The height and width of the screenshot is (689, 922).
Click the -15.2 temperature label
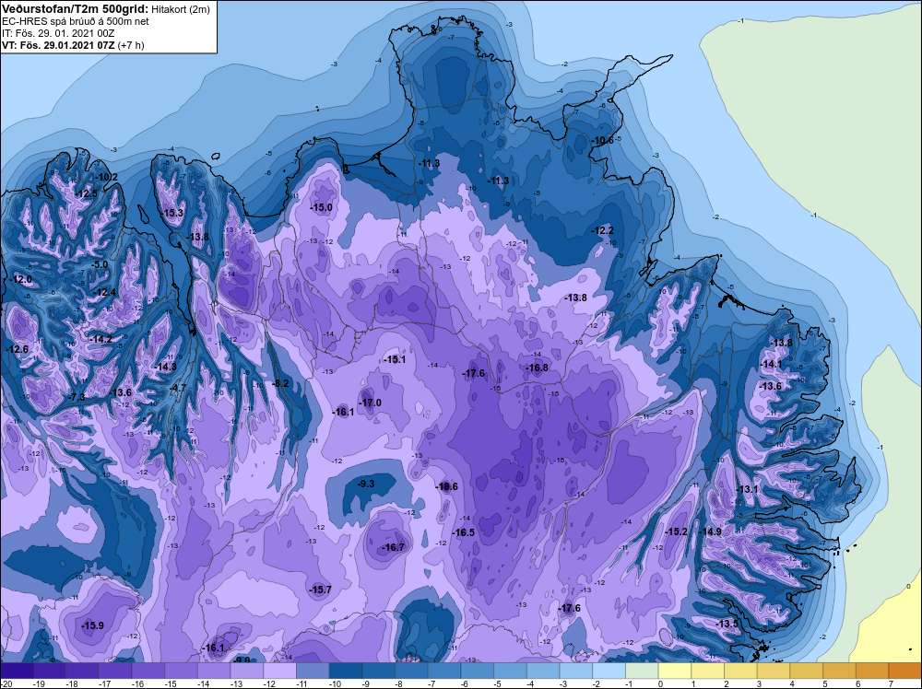pos(676,532)
